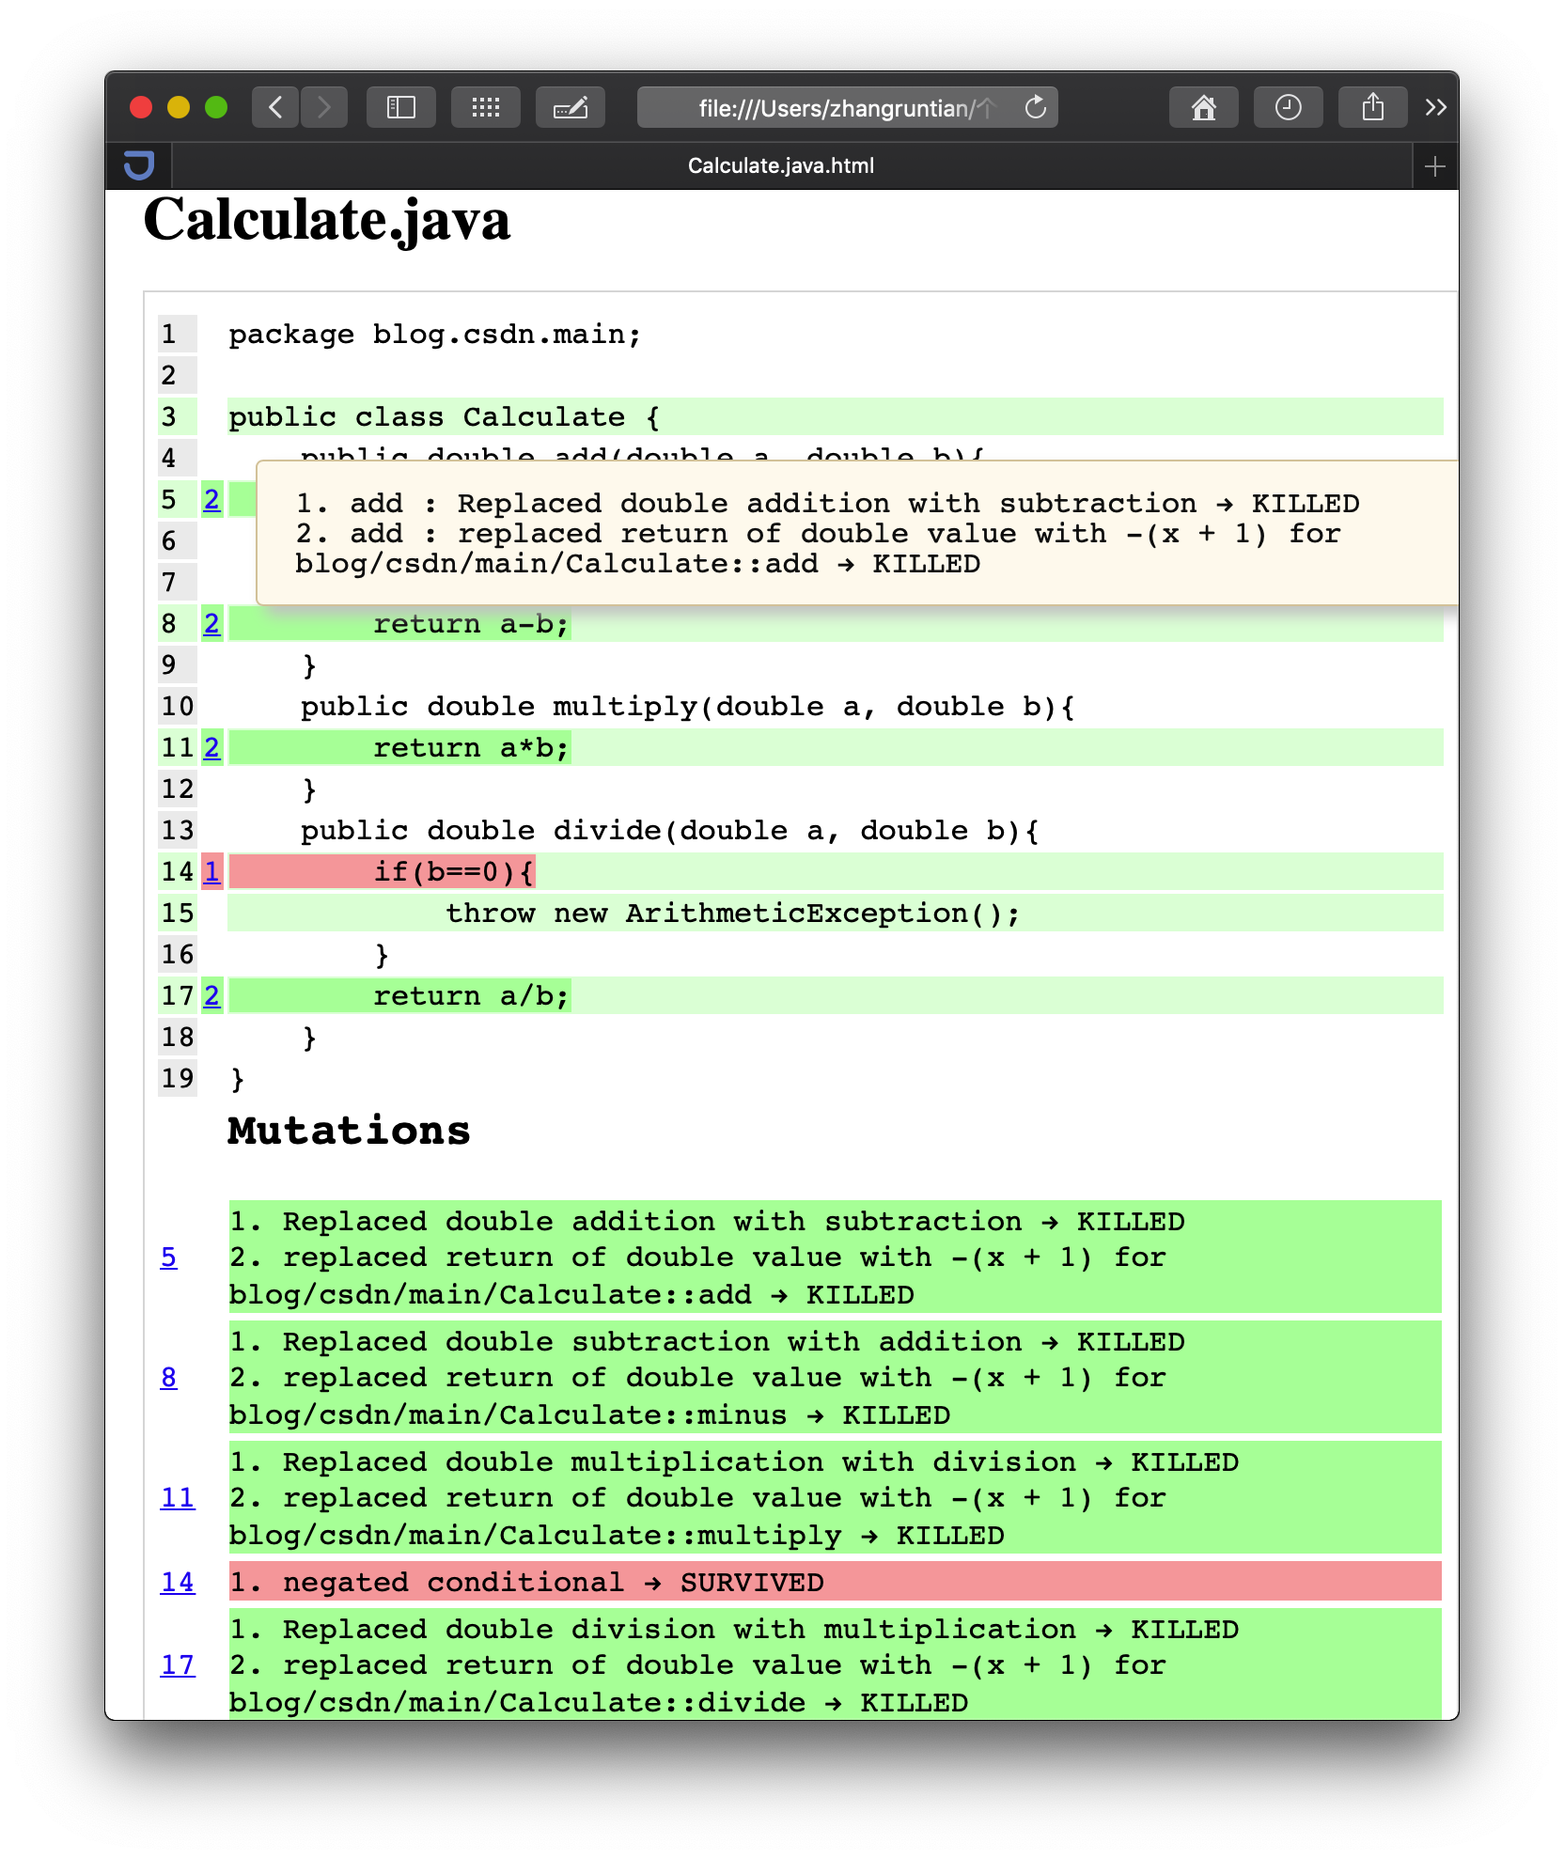Viewport: 1564px width, 1859px height.
Task: Select 'Replaced double division with multiplication' text
Action: coord(680,1629)
